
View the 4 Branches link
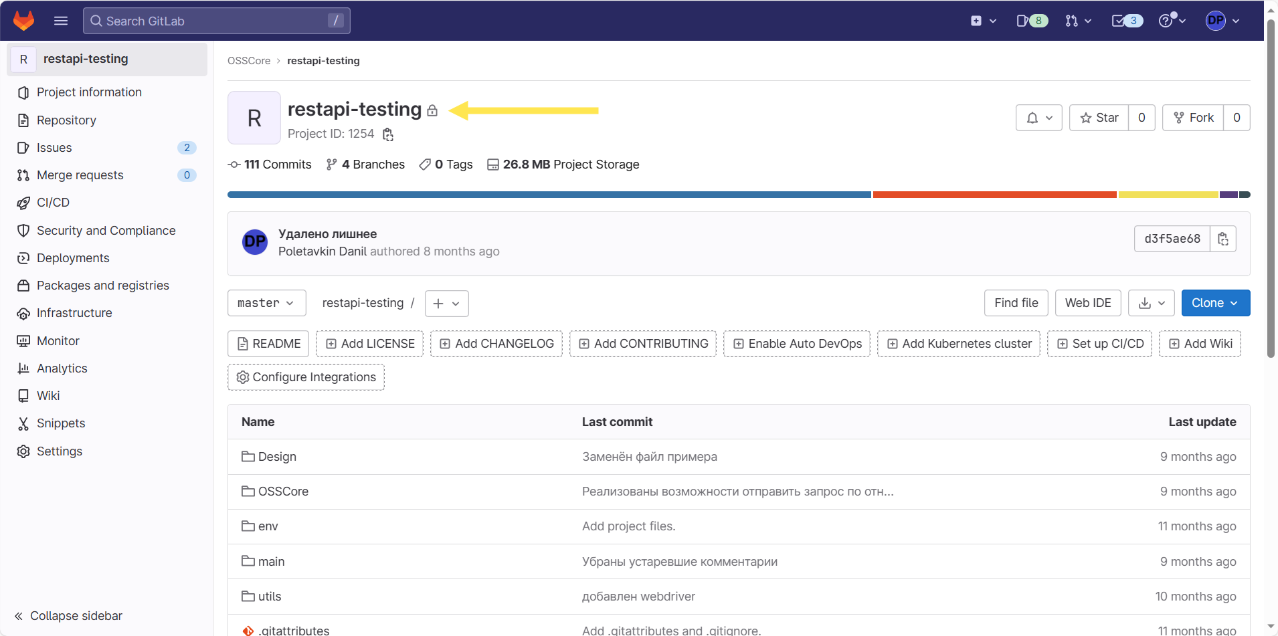[x=365, y=165]
